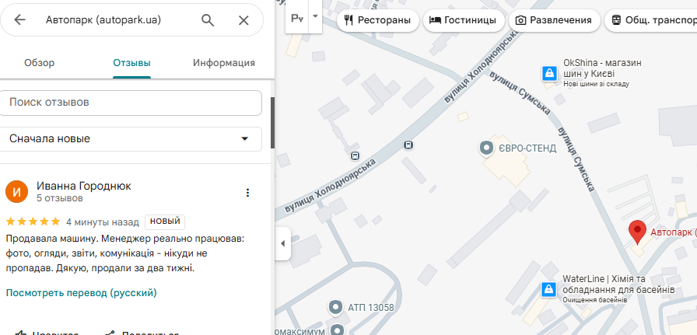Click the red Автопарк location pin
Screen dimensions: 697x335
(638, 232)
